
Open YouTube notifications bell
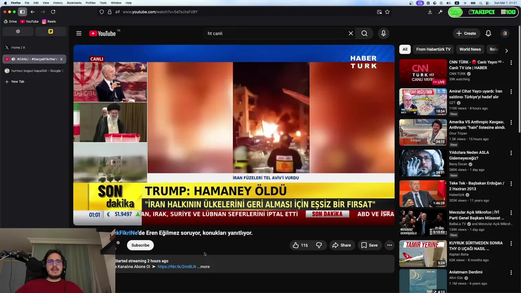tap(488, 33)
